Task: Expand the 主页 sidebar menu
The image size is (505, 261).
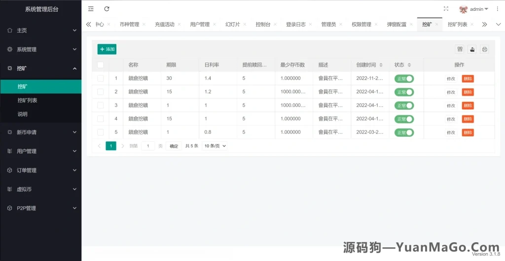Action: (40, 30)
